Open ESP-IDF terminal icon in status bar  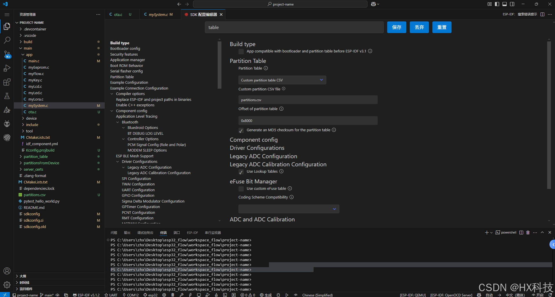tap(225, 295)
